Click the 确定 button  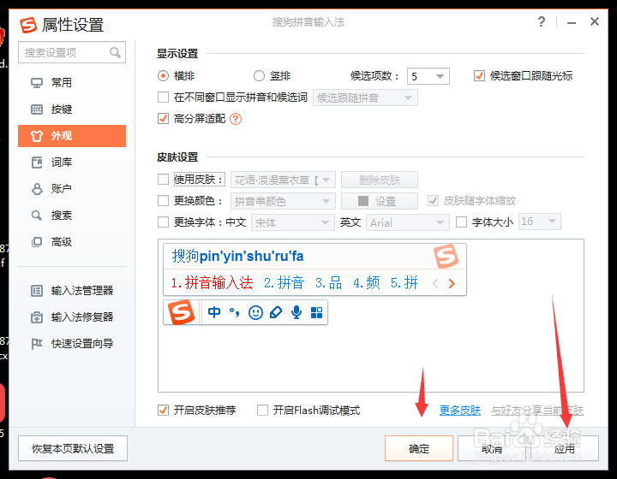(x=419, y=448)
